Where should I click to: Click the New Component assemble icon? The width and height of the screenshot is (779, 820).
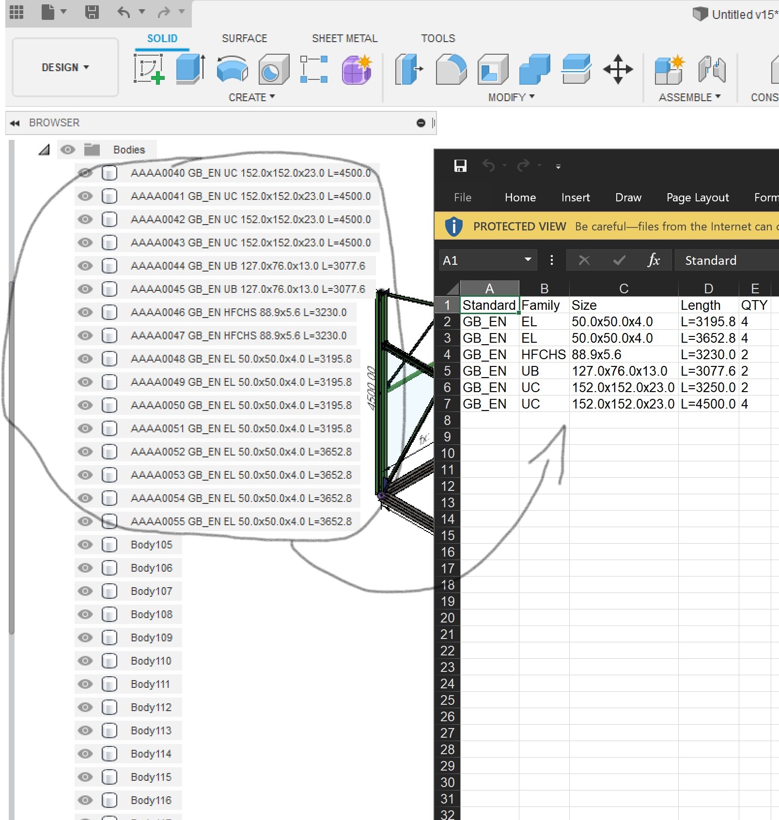[670, 69]
